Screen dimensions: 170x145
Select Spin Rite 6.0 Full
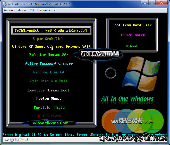49,81
